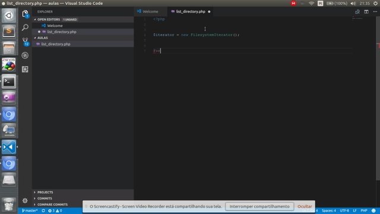Click the Open Changes icon in the editor toolbar
380x214 pixels.
[x=357, y=12]
